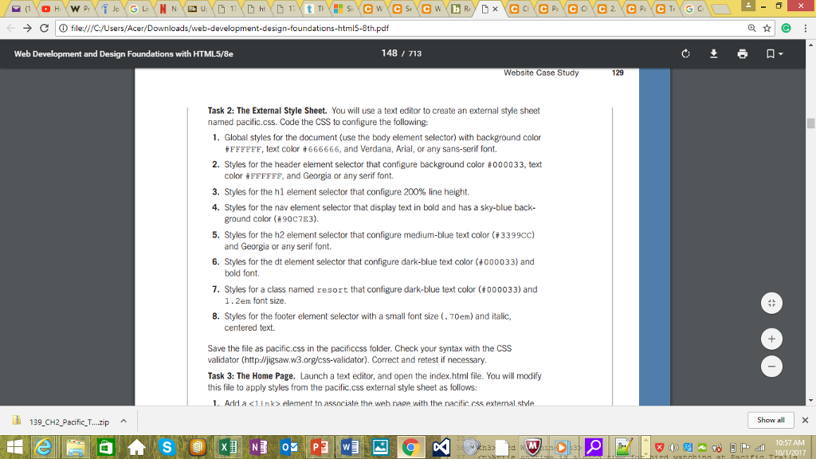Open Skype from the taskbar
This screenshot has height=459, width=816.
(167, 447)
